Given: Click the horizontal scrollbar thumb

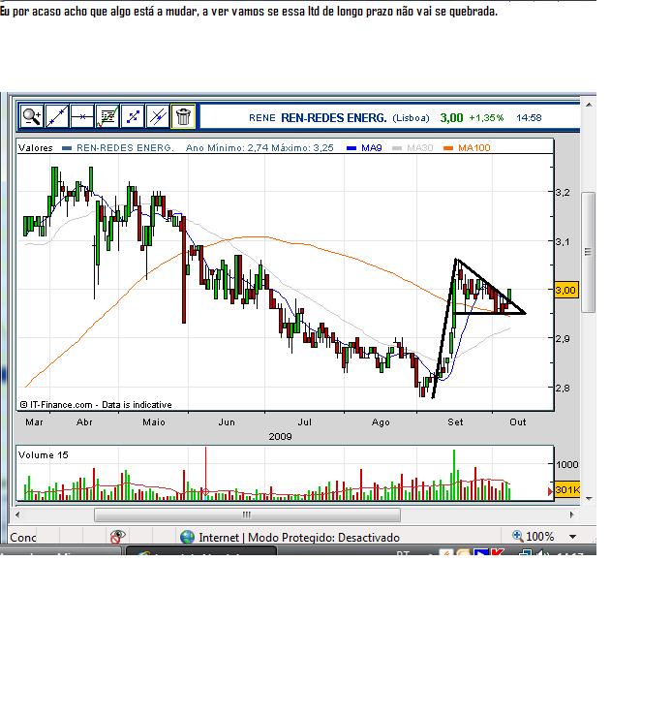Looking at the screenshot, I should pos(247,514).
